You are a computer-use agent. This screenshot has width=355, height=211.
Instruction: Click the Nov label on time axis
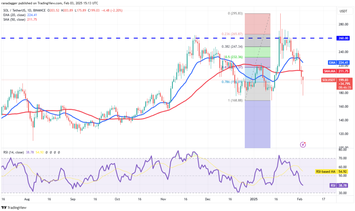coord(164,199)
